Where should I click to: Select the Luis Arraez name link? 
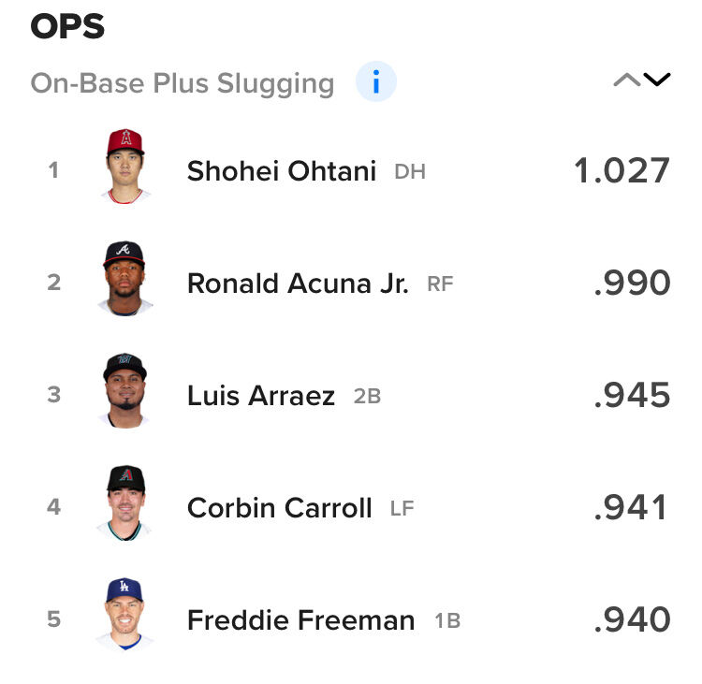260,396
